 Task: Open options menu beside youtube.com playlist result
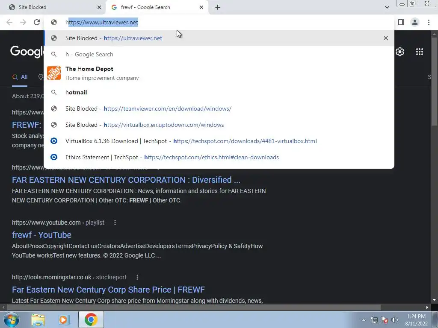(115, 223)
